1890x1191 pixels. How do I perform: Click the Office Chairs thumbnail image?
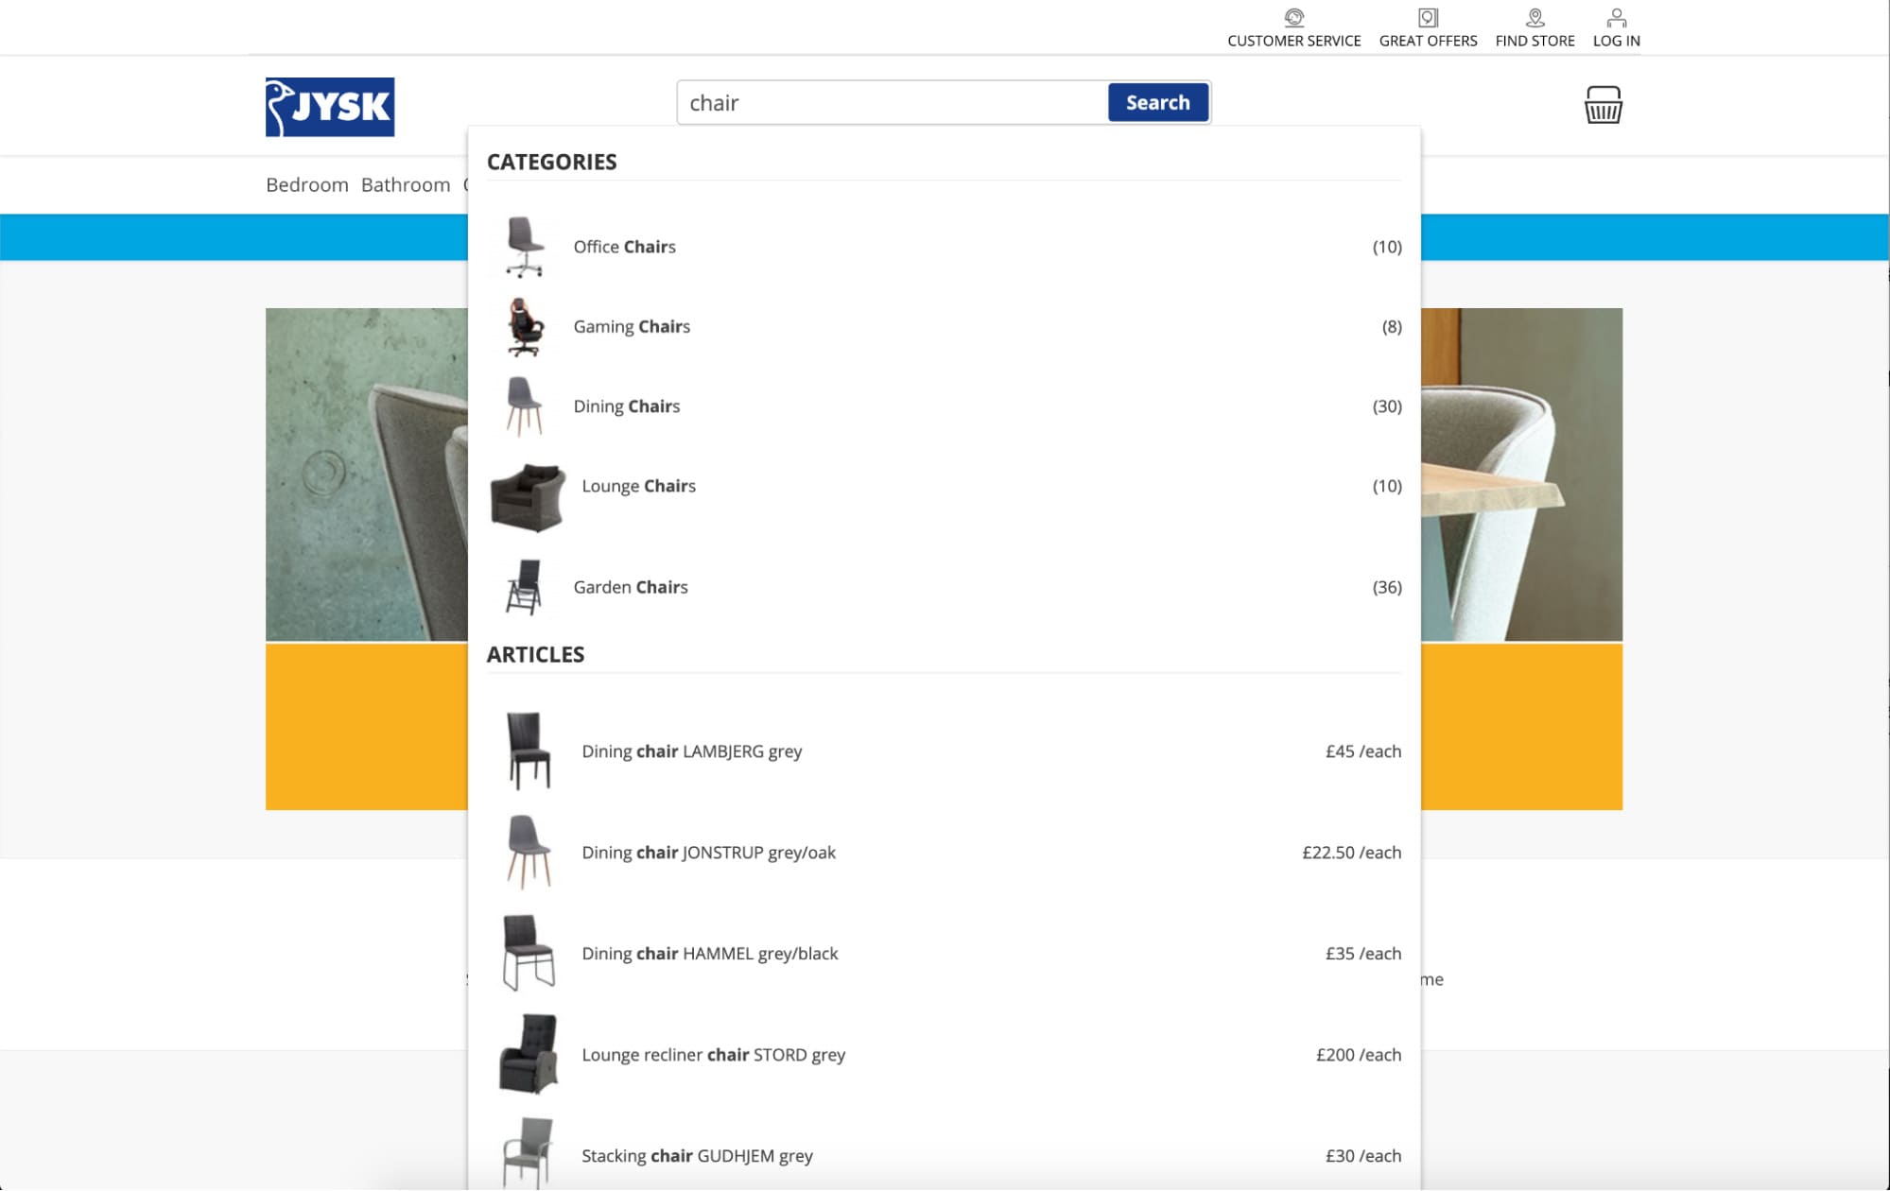pyautogui.click(x=525, y=247)
